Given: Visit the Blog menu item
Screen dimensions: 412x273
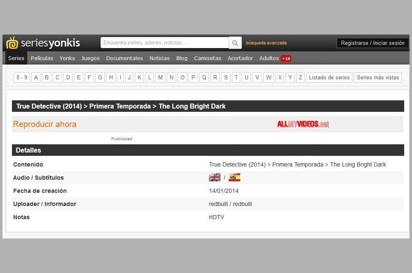Looking at the screenshot, I should [182, 58].
